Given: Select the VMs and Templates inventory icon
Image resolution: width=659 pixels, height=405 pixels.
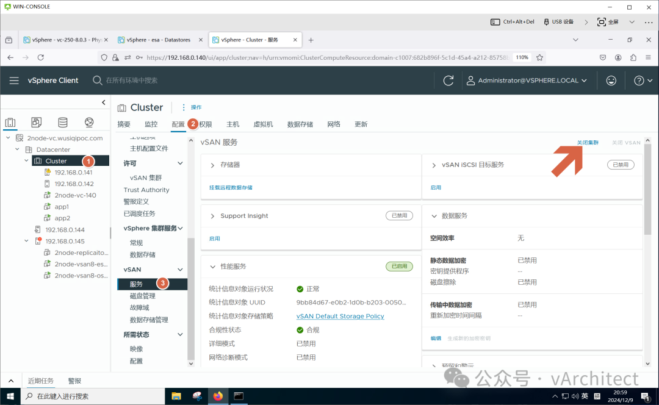Looking at the screenshot, I should [x=37, y=122].
